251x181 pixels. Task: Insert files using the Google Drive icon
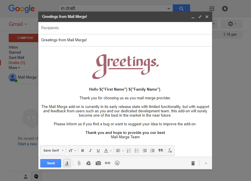(89, 163)
